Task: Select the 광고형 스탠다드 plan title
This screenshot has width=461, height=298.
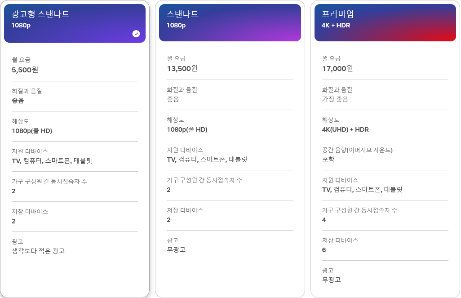Action: (40, 14)
